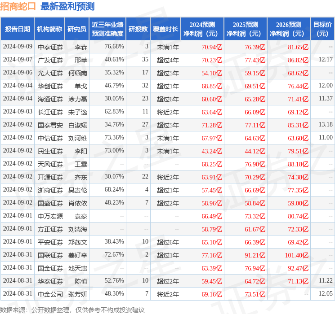335x314 pixels.
Task: Select the 平安证券 institution cell
Action: tap(50, 242)
